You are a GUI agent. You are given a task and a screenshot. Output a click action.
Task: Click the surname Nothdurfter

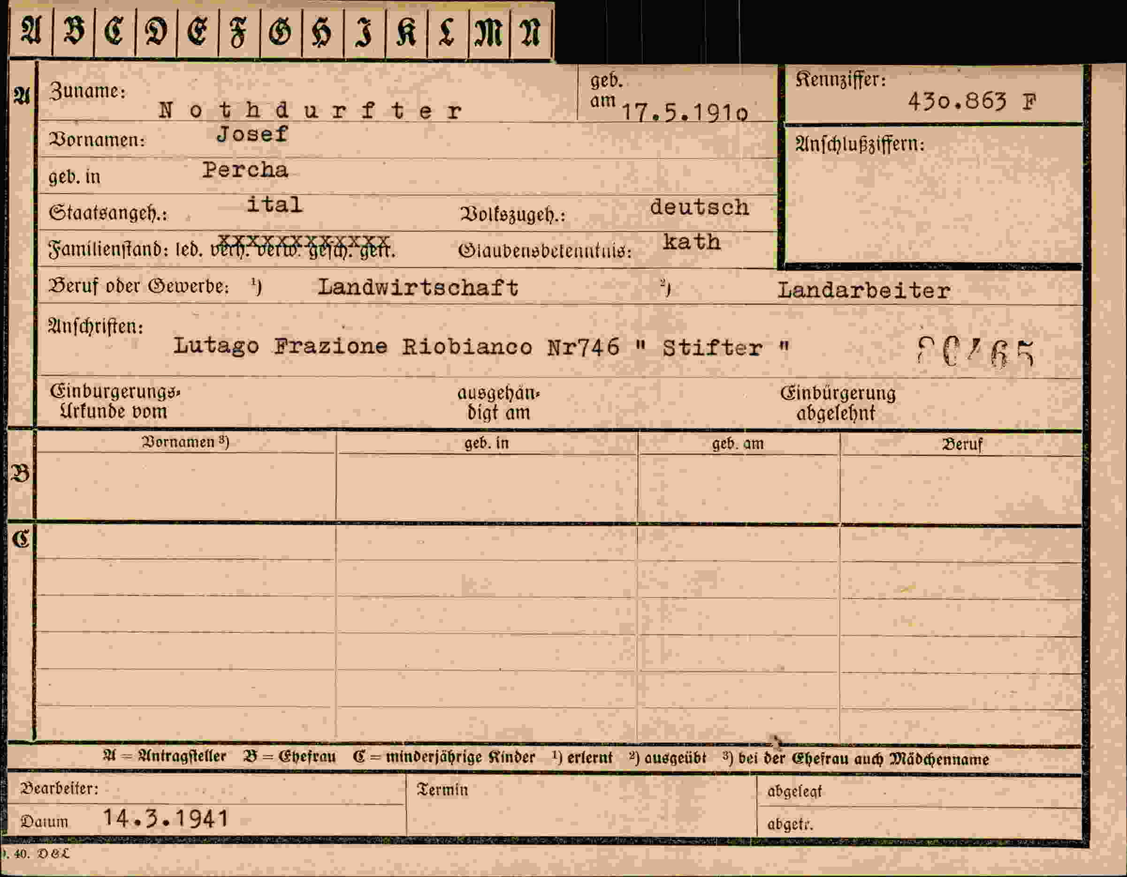pyautogui.click(x=310, y=110)
